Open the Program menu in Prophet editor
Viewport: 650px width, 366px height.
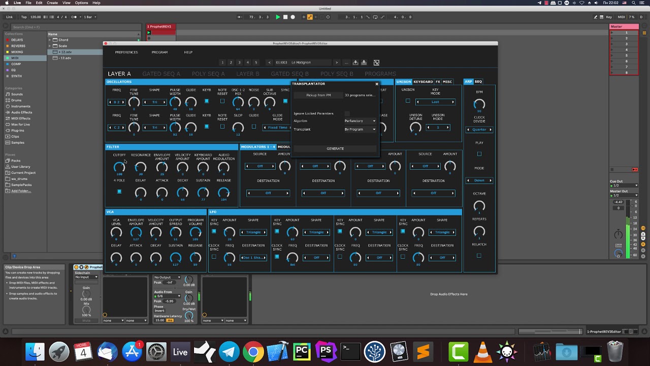tap(159, 52)
